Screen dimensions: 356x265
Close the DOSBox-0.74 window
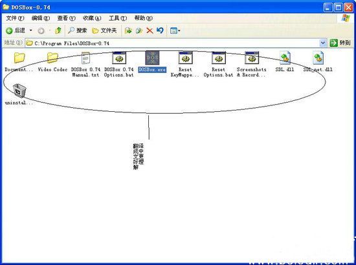click(348, 8)
